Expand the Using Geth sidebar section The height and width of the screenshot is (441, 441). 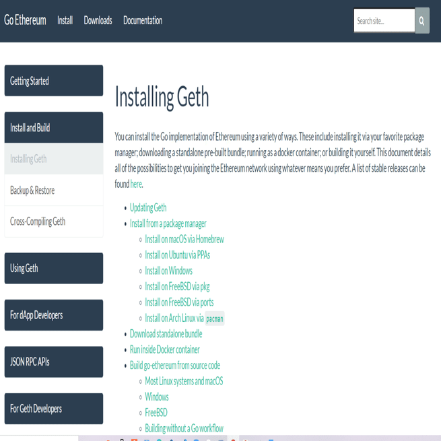[54, 268]
